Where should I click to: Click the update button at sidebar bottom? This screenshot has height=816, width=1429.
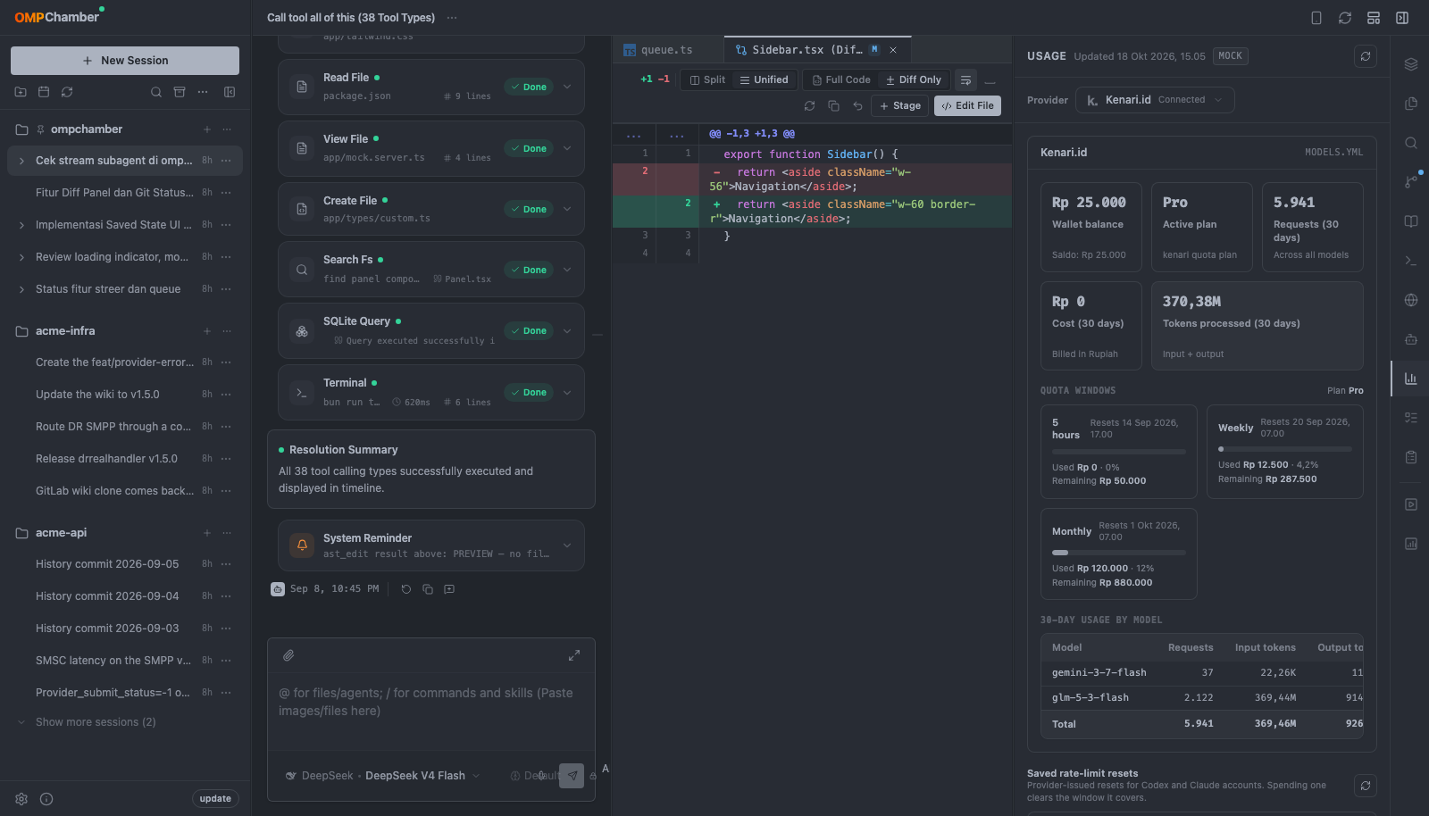click(215, 799)
